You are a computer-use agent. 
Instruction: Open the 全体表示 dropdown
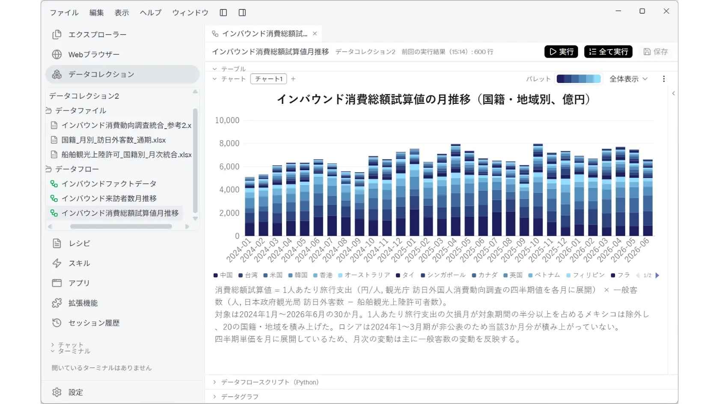tap(628, 79)
